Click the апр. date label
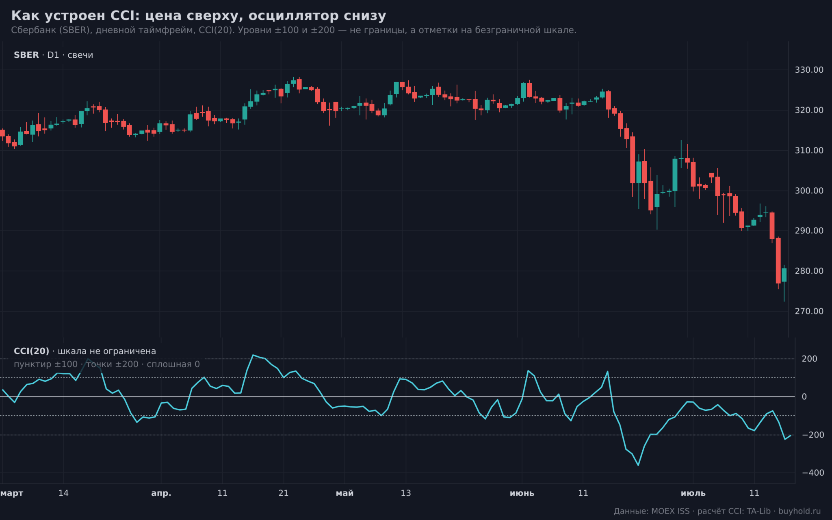Image resolution: width=832 pixels, height=520 pixels. [161, 494]
